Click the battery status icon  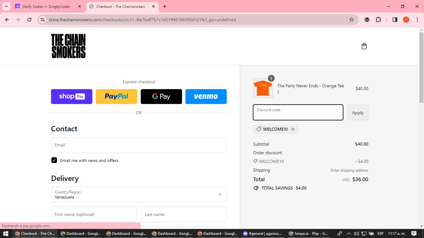tap(371, 233)
